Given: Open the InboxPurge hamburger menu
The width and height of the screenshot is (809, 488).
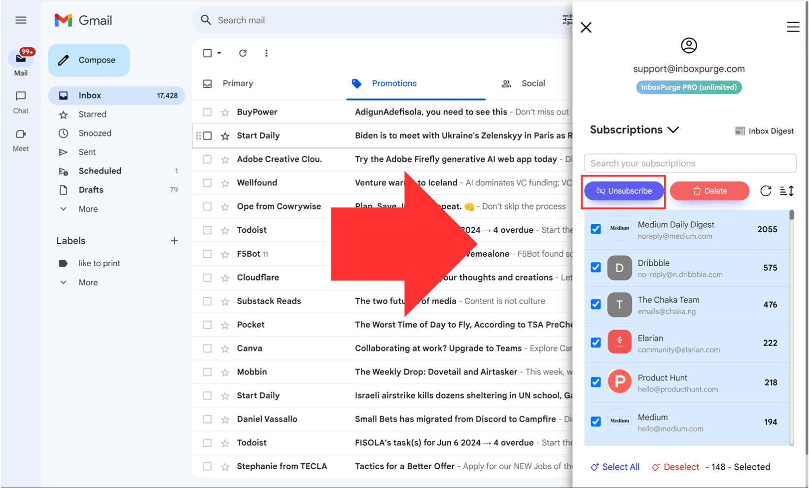Looking at the screenshot, I should [x=793, y=27].
